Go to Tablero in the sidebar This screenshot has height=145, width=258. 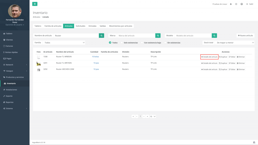click(15, 34)
